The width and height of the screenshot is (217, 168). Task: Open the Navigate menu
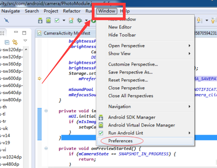click(x=11, y=11)
